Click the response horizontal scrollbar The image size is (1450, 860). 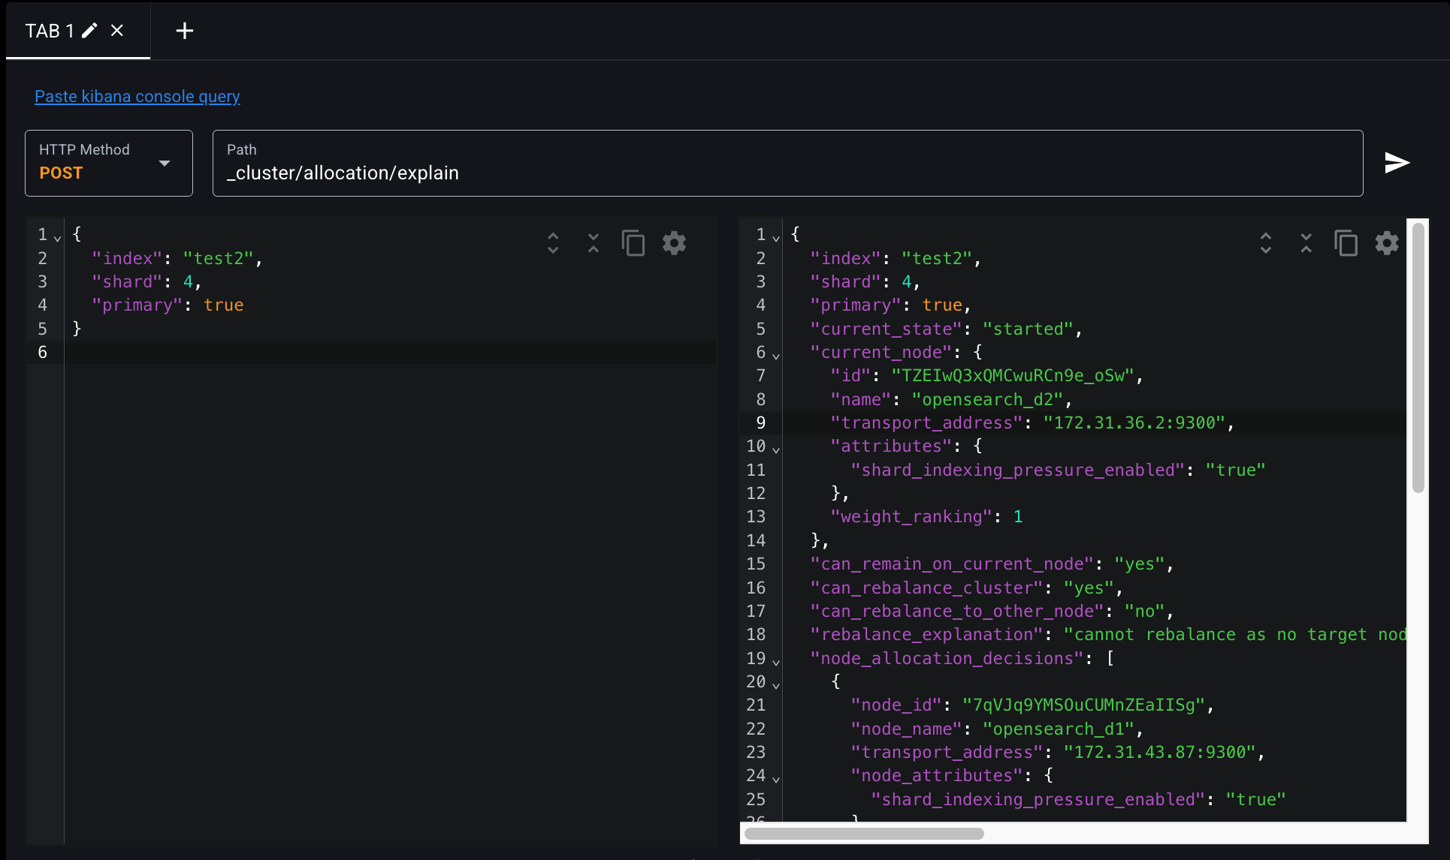[x=864, y=834]
